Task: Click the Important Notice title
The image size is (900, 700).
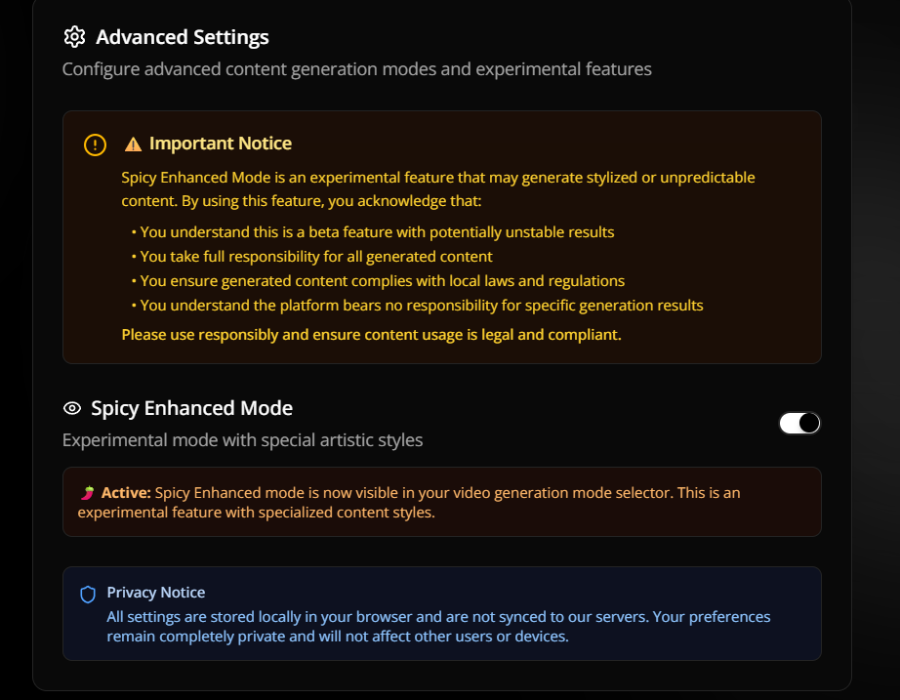Action: [x=221, y=143]
